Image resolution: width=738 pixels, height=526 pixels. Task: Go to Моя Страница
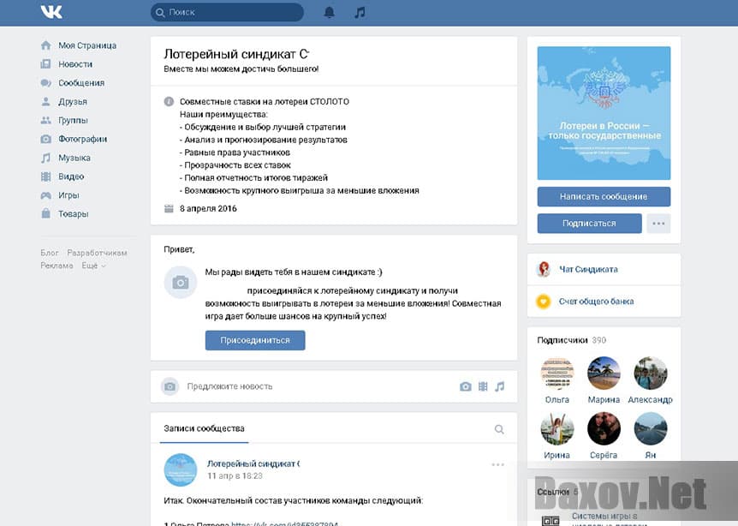coord(86,45)
